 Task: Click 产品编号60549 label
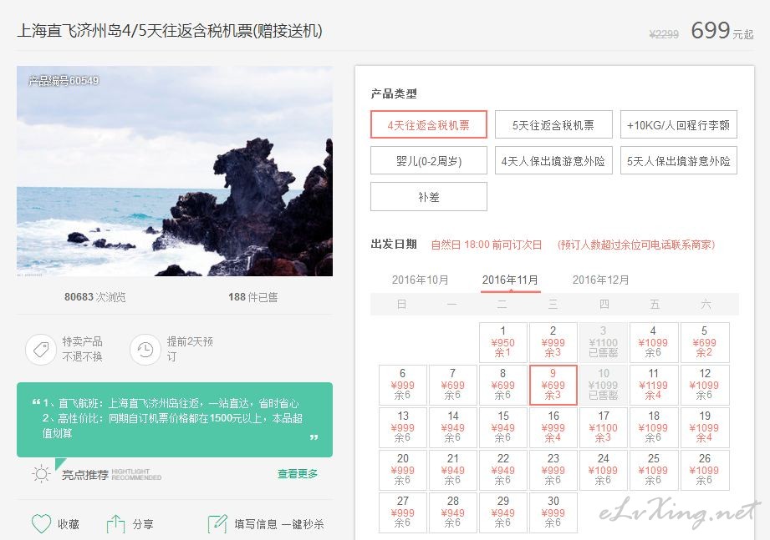[x=64, y=80]
